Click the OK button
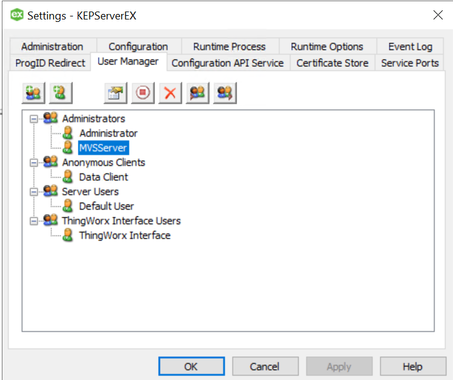453x380 pixels. (x=192, y=367)
